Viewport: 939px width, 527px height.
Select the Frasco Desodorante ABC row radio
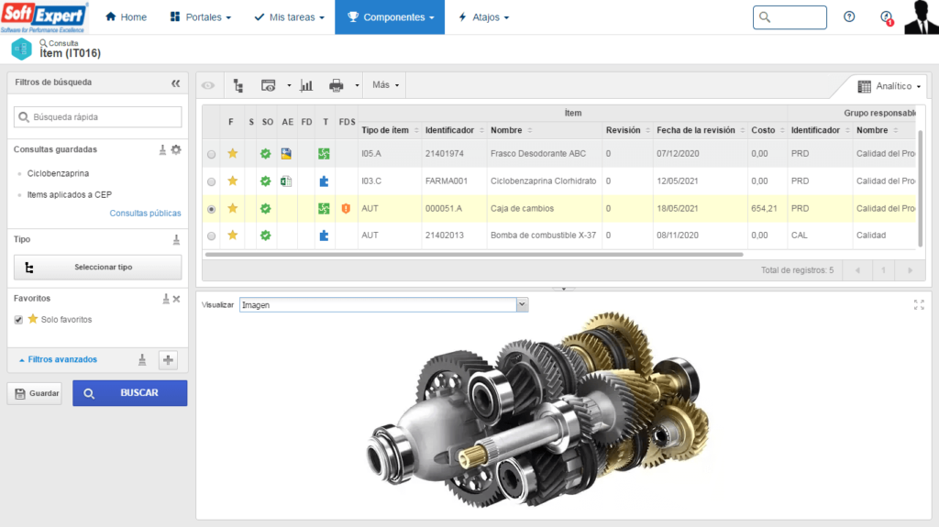(x=212, y=155)
